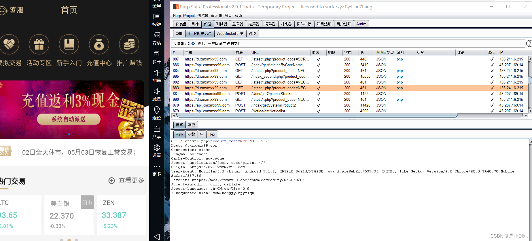This screenshot has width=532, height=241.
Task: Select history row 878 getSystemProduct2
Action: pos(350,105)
